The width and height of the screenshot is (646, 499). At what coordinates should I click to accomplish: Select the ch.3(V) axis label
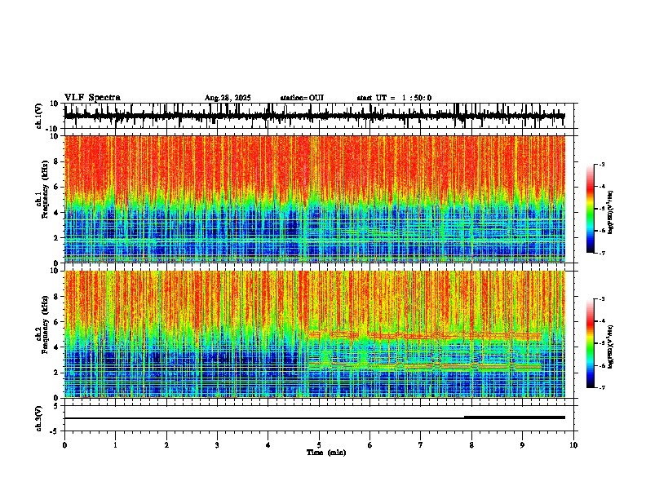tap(39, 418)
